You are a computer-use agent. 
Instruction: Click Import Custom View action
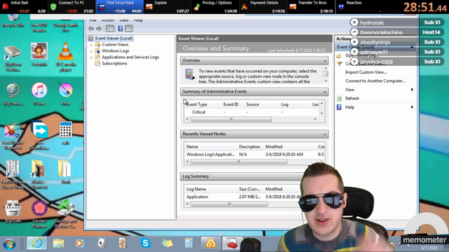click(366, 72)
